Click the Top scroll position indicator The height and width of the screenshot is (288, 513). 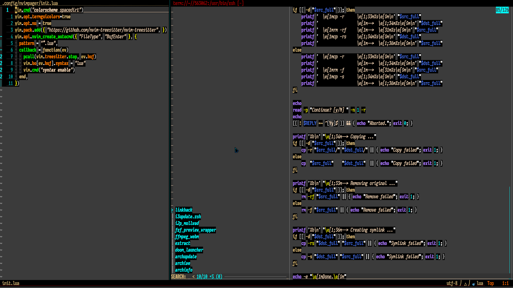[x=490, y=283]
